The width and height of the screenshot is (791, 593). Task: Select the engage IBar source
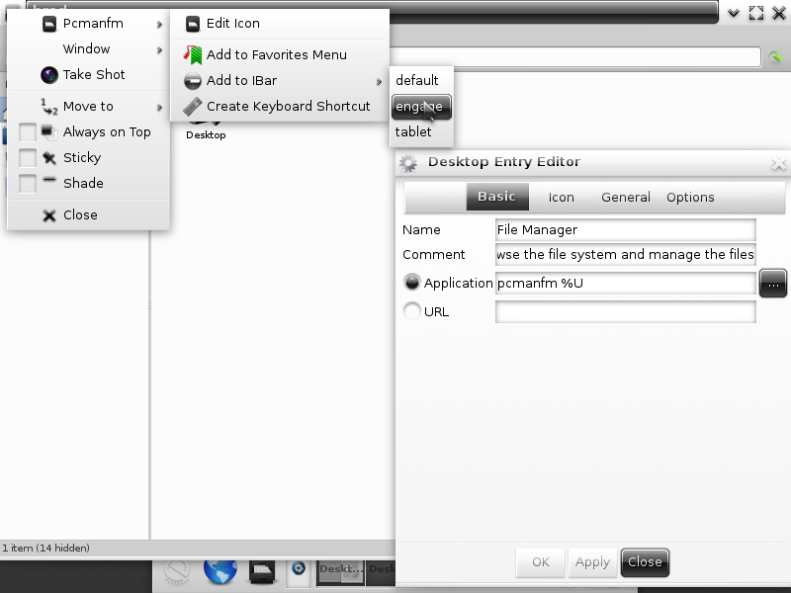point(421,107)
